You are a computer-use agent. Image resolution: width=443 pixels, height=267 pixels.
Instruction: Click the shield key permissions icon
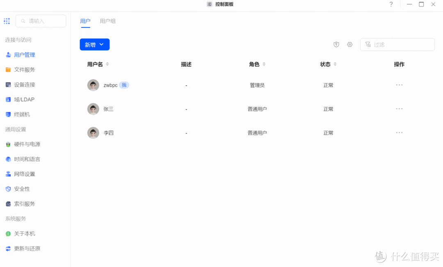[336, 44]
